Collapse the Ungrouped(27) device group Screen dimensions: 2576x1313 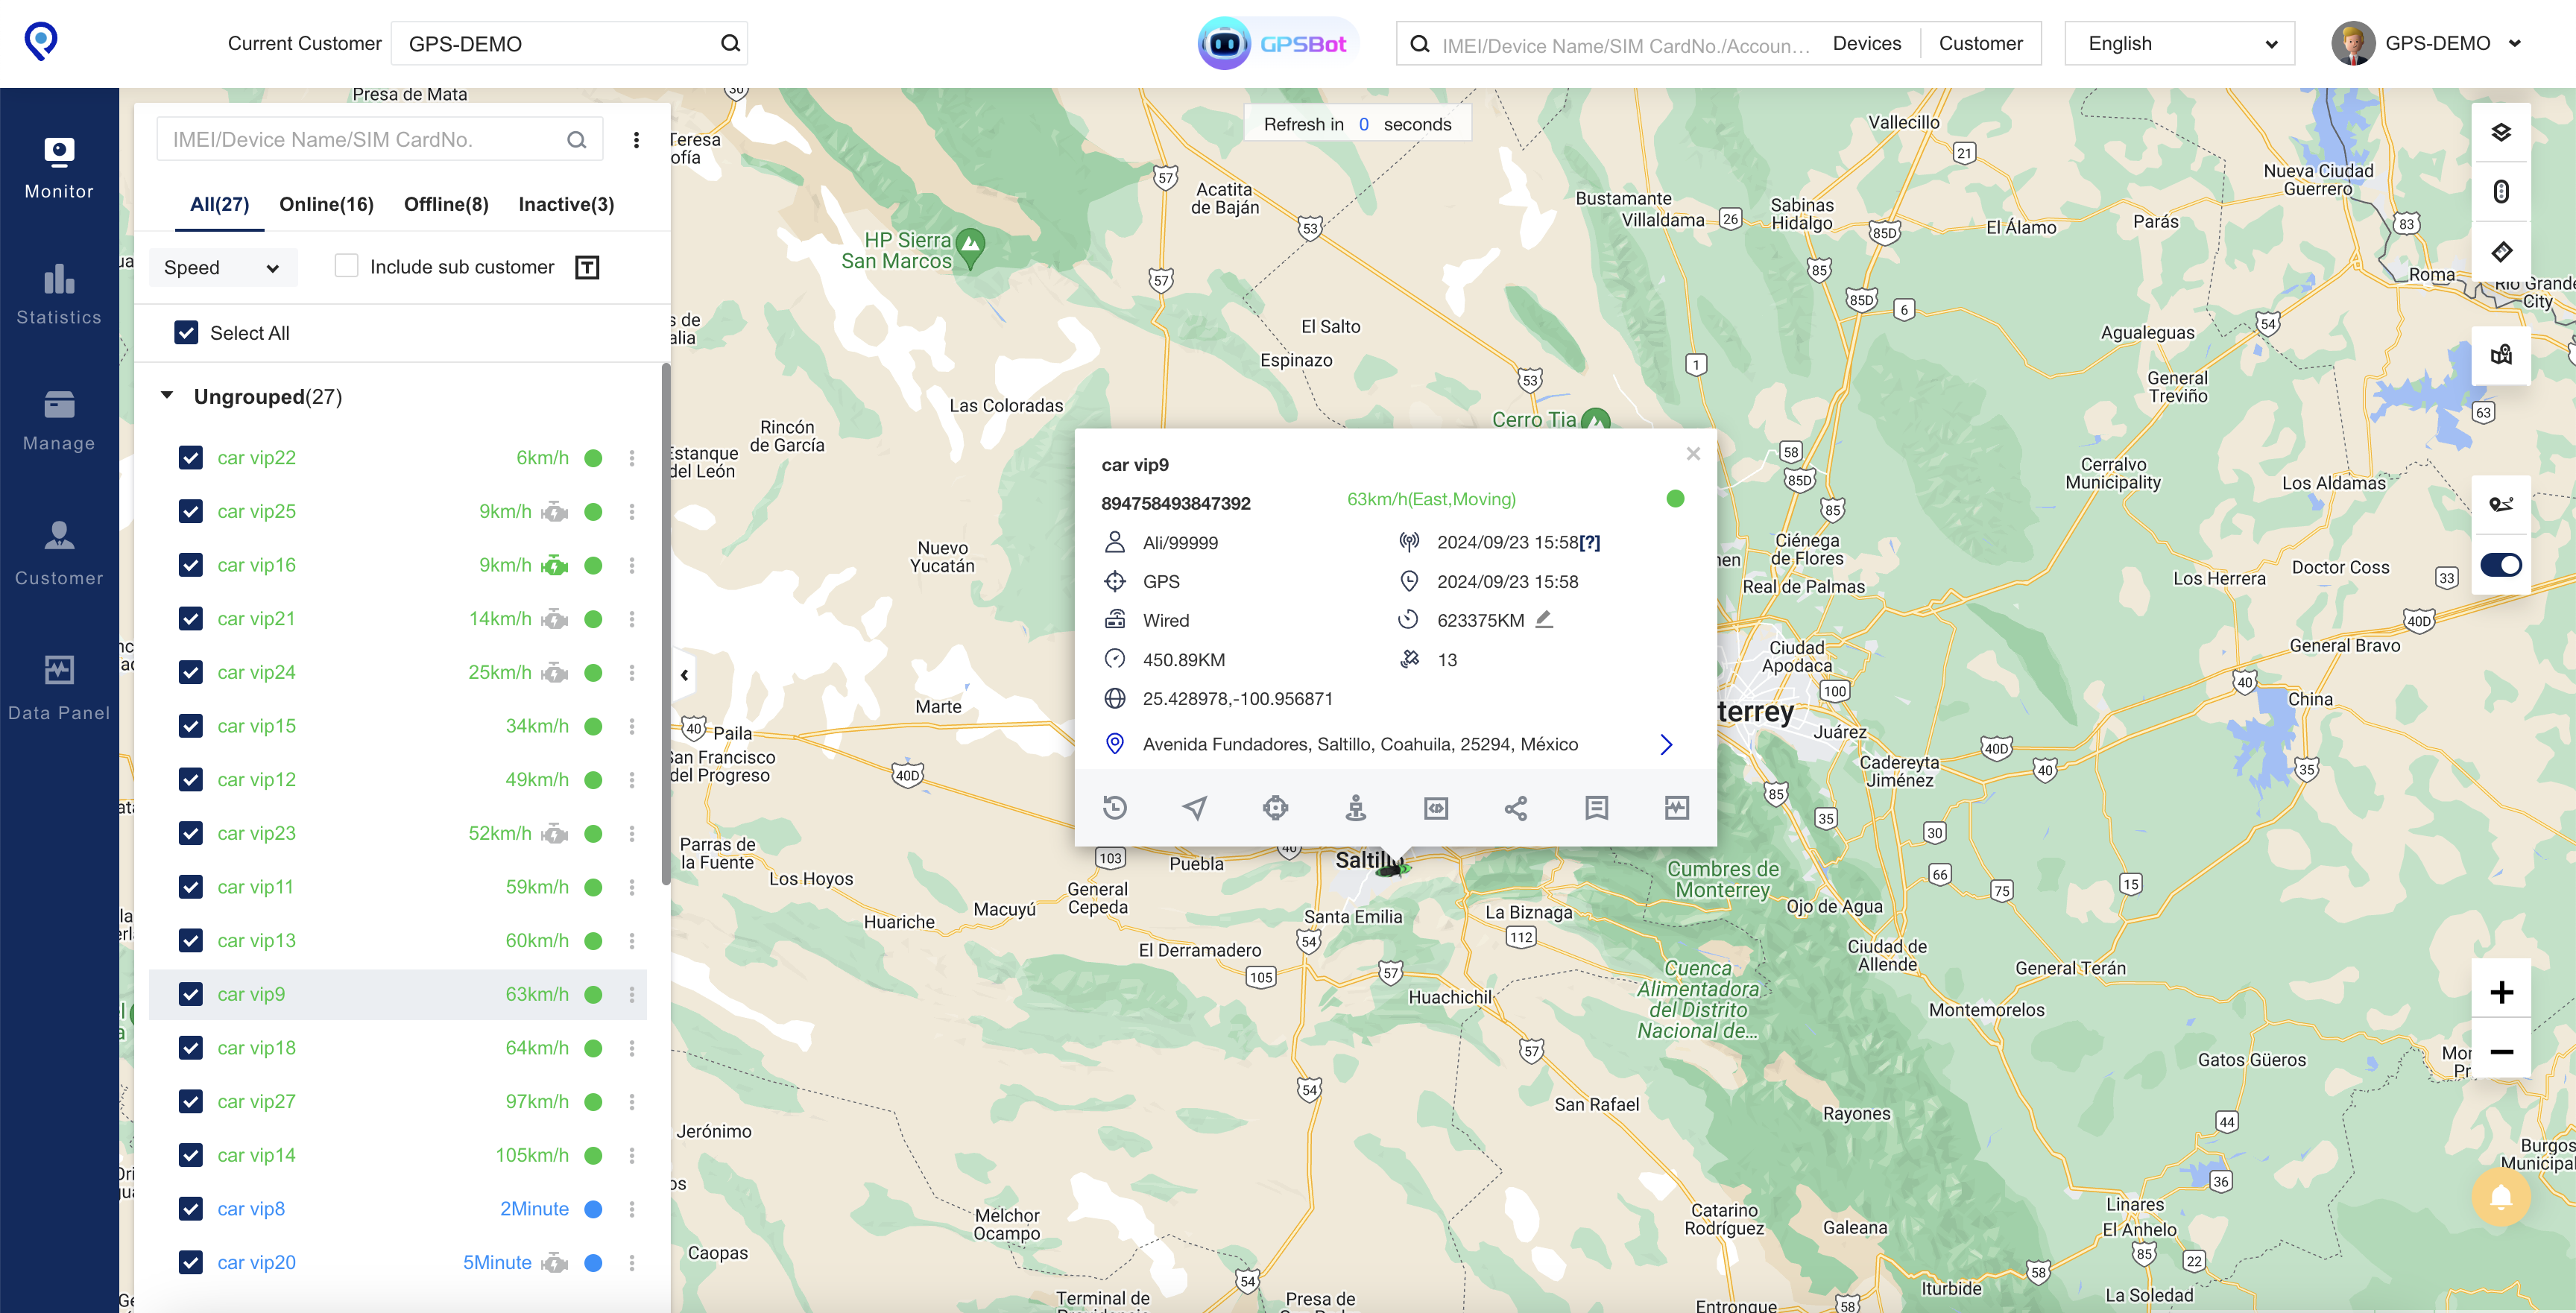pos(167,396)
